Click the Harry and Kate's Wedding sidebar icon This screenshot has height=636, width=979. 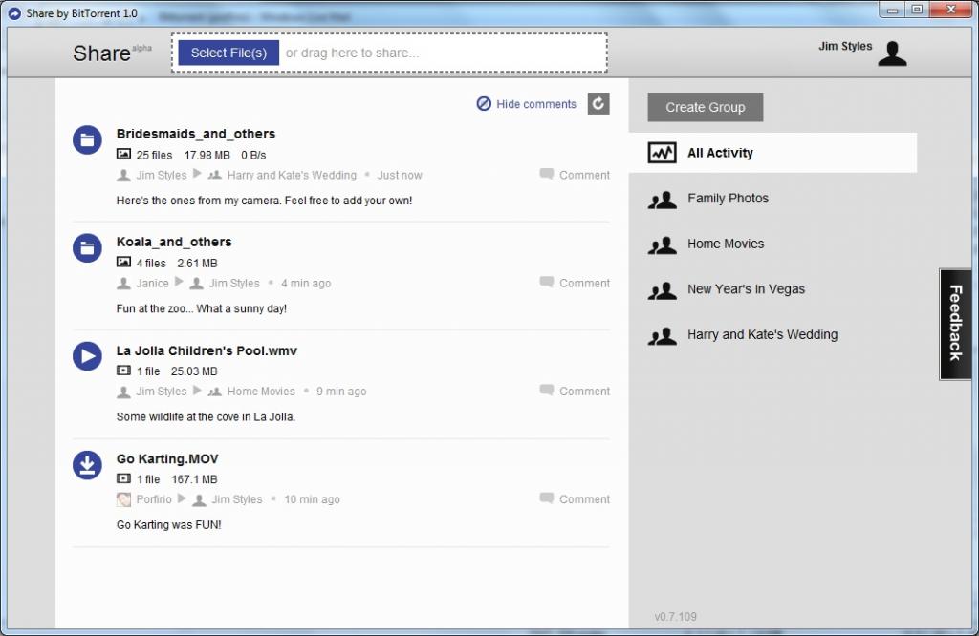point(662,336)
